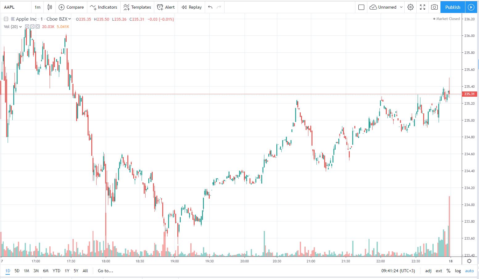Screen dimensions: 479x279
Task: Toggle auto scale mode
Action: 469,271
